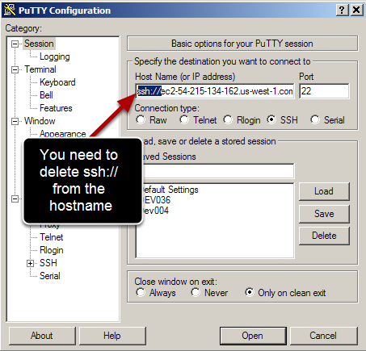Close the PuTTY Configuration window
Image resolution: width=366 pixels, height=351 pixels.
356,10
